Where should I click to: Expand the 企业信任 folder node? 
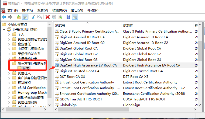9,44
